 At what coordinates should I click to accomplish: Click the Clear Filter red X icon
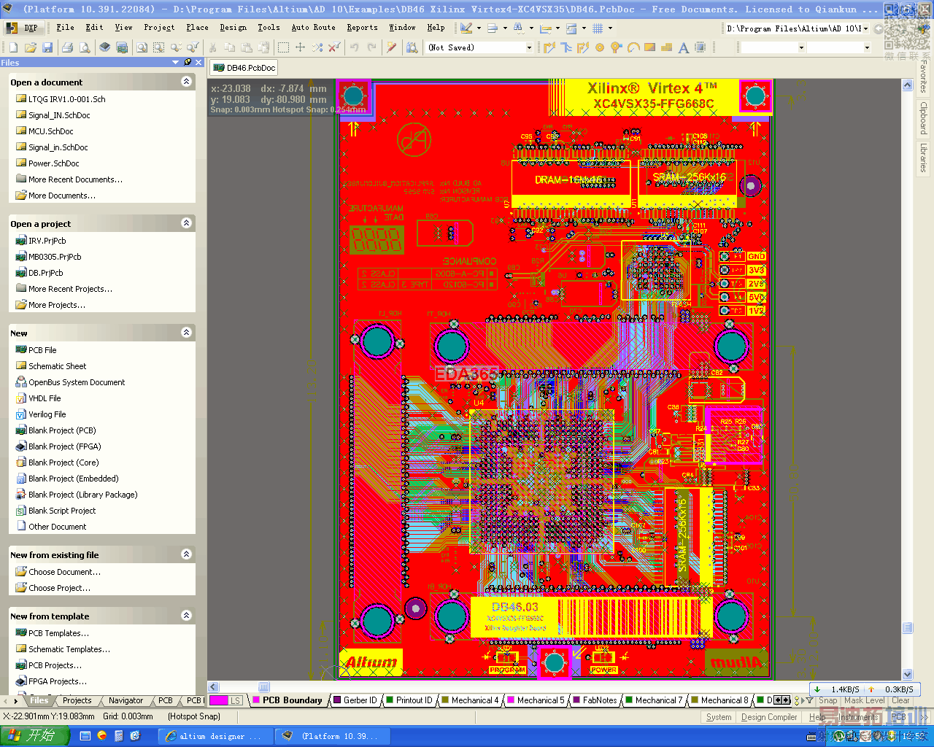(x=334, y=47)
